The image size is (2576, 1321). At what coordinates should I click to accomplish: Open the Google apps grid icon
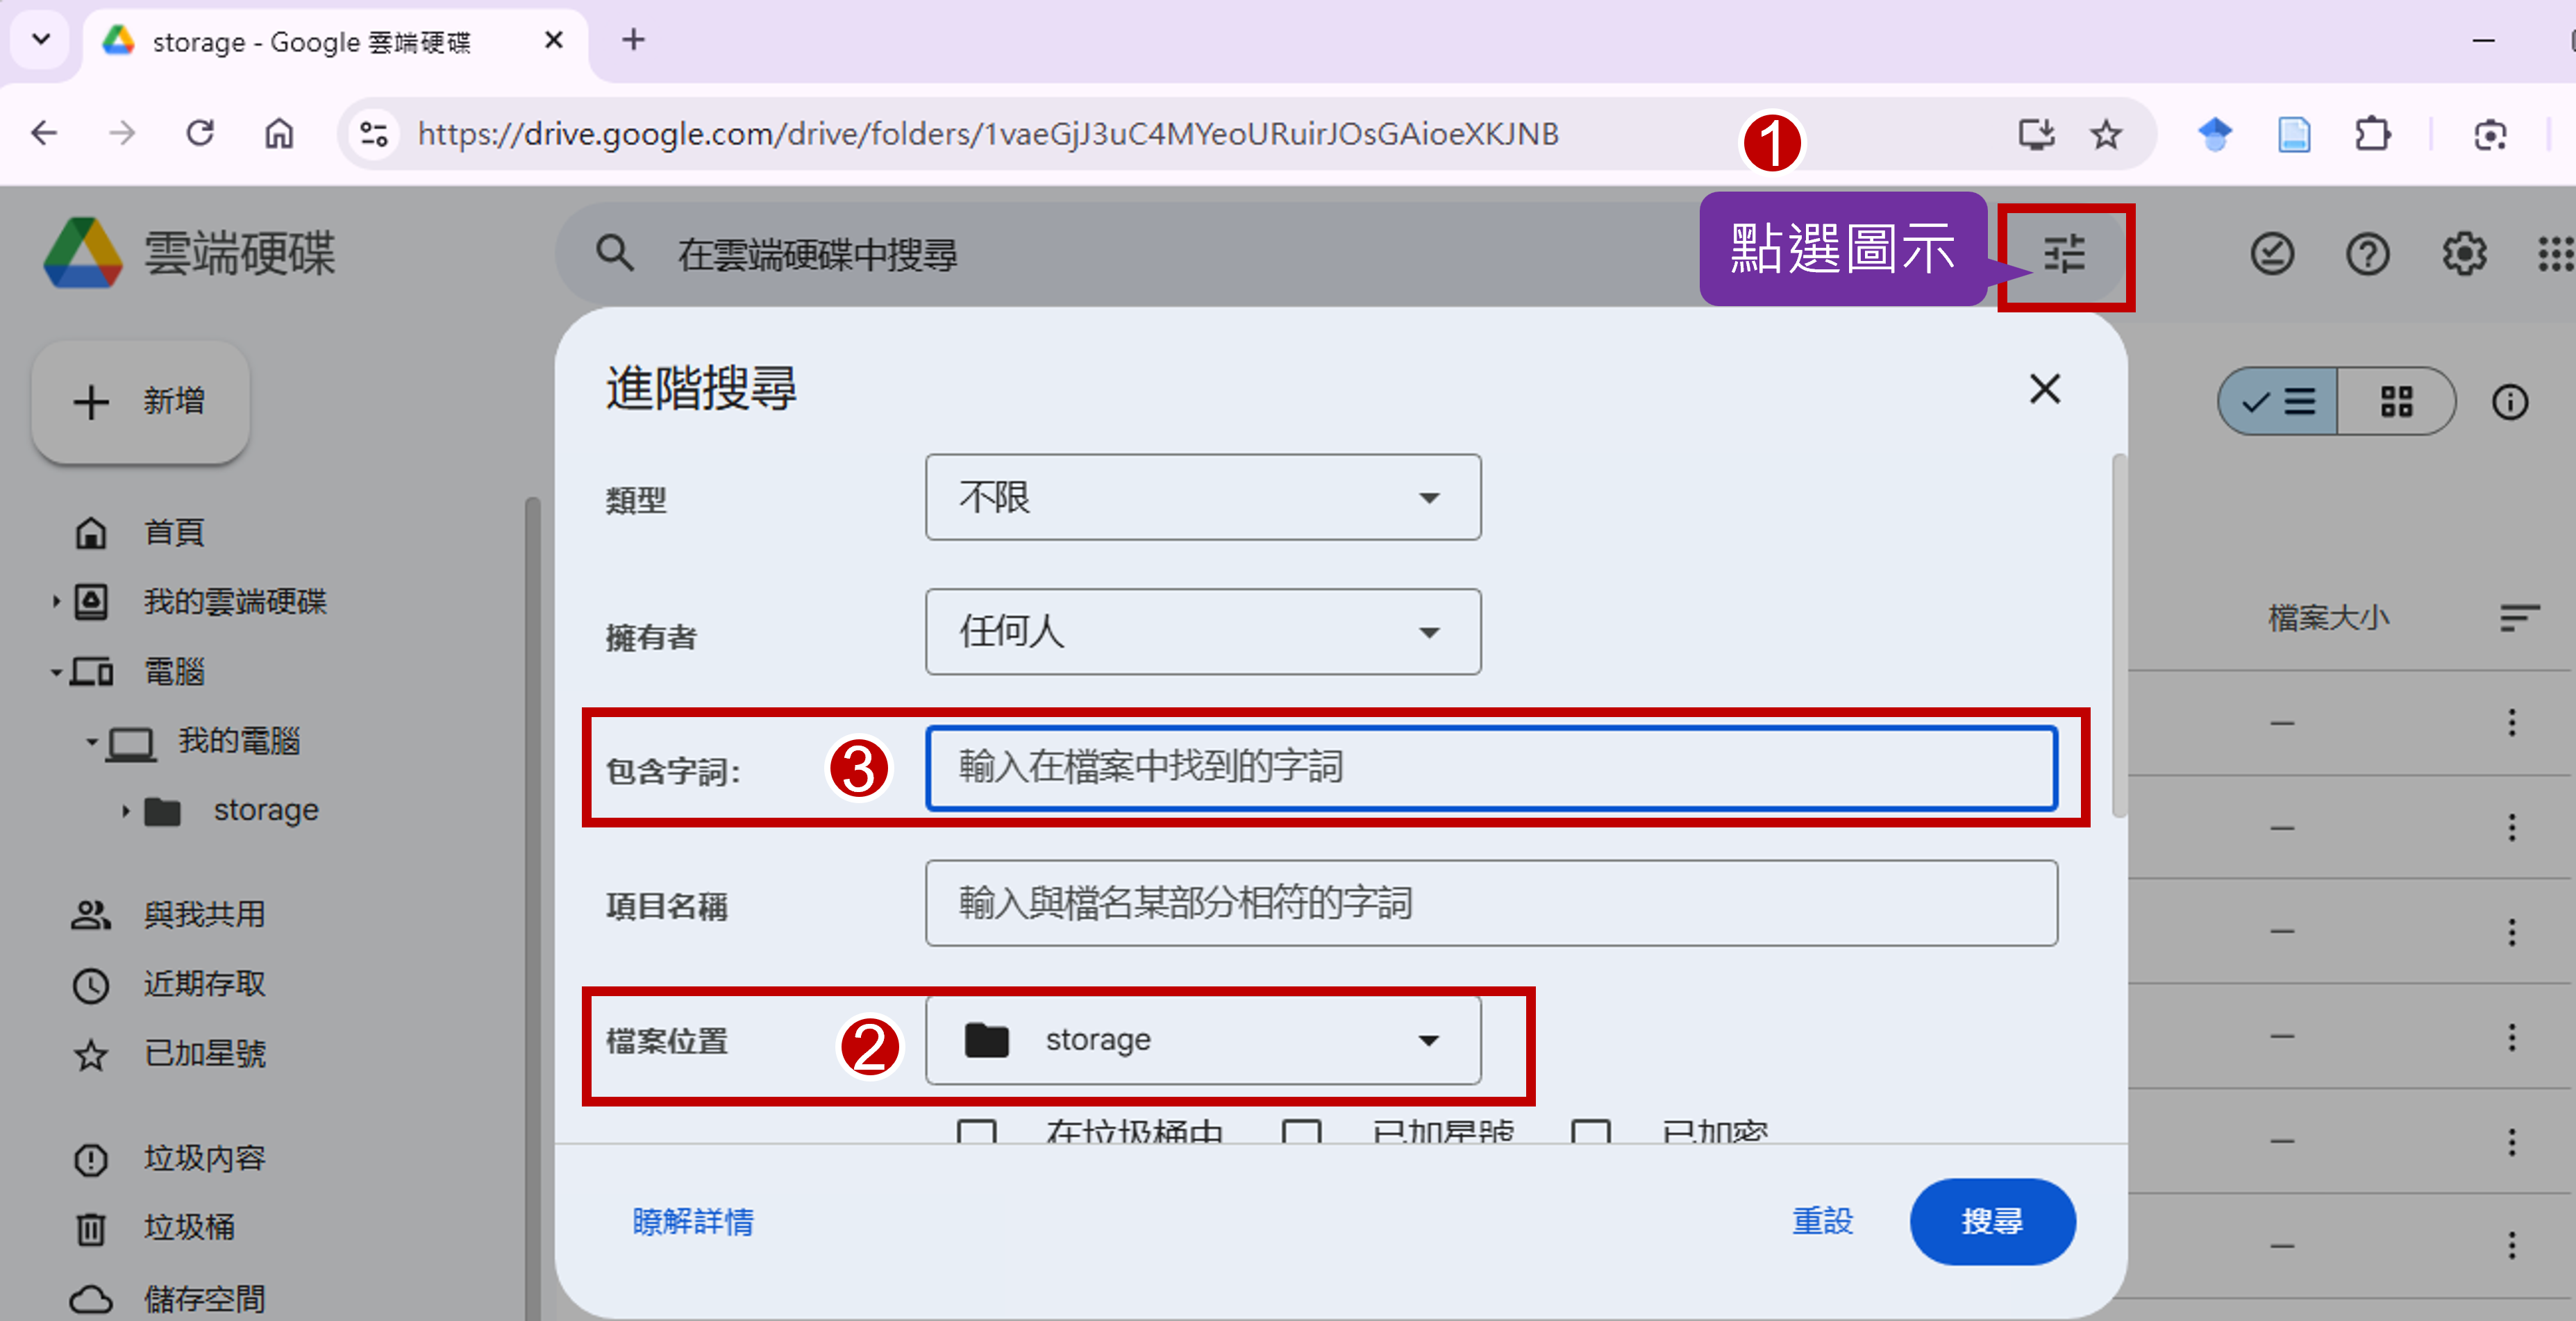pyautogui.click(x=2556, y=254)
